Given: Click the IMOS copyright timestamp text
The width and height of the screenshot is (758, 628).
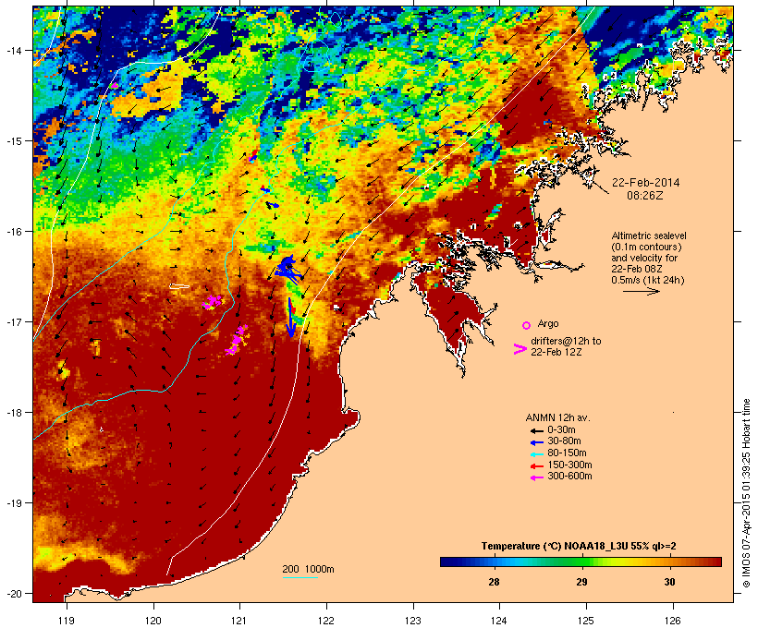Looking at the screenshot, I should point(746,493).
